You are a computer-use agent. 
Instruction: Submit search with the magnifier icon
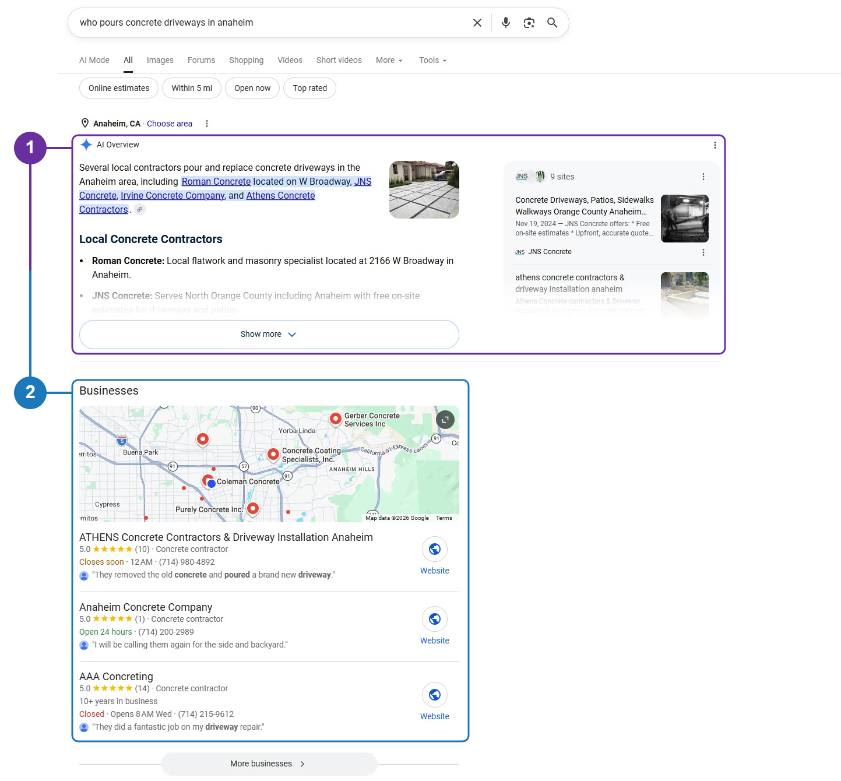(x=552, y=23)
